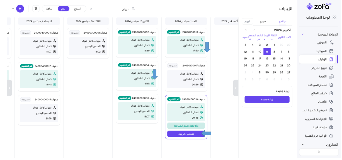Viewport: 342px width, 160px height.
Task: Click the تفاصيل الزيارة button
Action: (186, 134)
